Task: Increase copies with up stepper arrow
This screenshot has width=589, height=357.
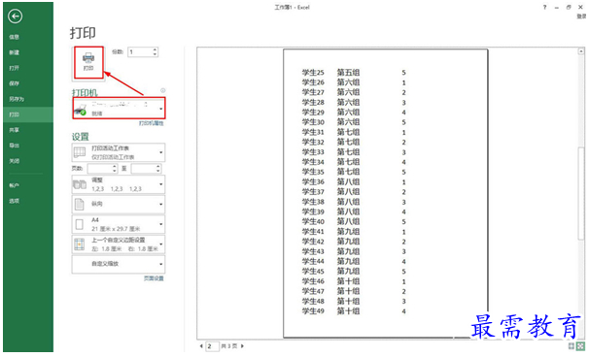Action: (155, 49)
